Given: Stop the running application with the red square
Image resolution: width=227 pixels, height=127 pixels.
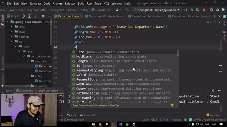Looking at the screenshot, I should pos(204,10).
